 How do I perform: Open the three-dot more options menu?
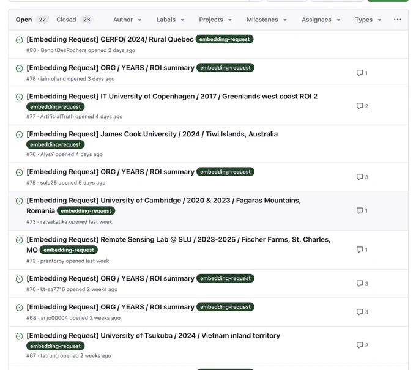(x=398, y=20)
